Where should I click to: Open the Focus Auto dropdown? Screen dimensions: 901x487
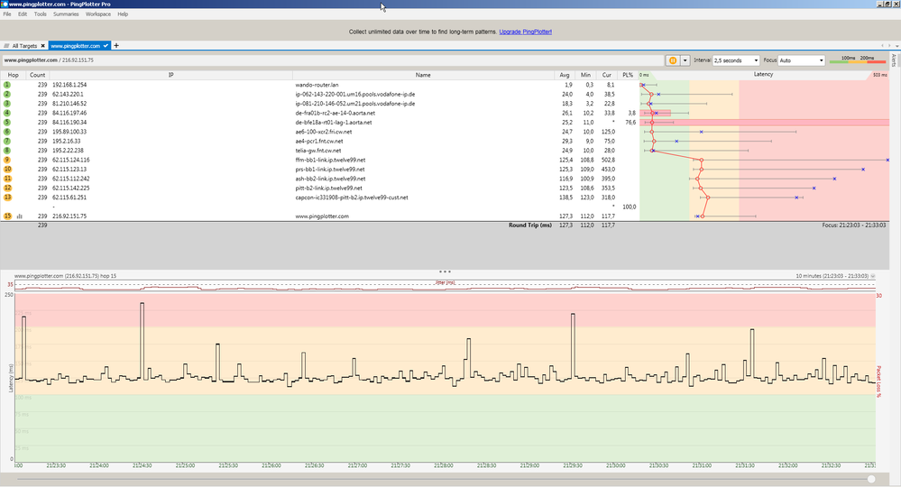click(802, 60)
